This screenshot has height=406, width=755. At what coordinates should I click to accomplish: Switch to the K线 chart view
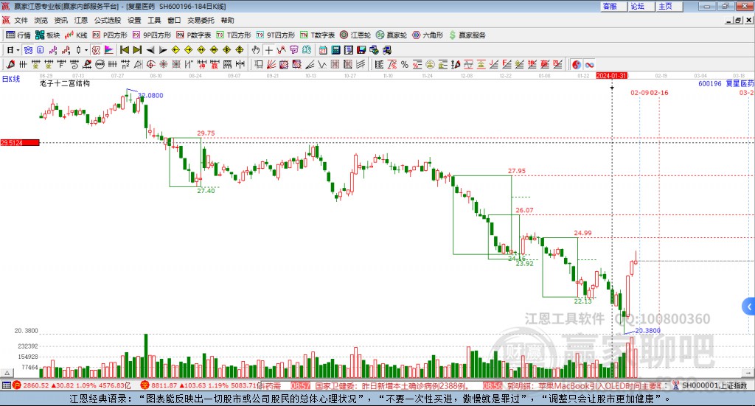(76, 35)
